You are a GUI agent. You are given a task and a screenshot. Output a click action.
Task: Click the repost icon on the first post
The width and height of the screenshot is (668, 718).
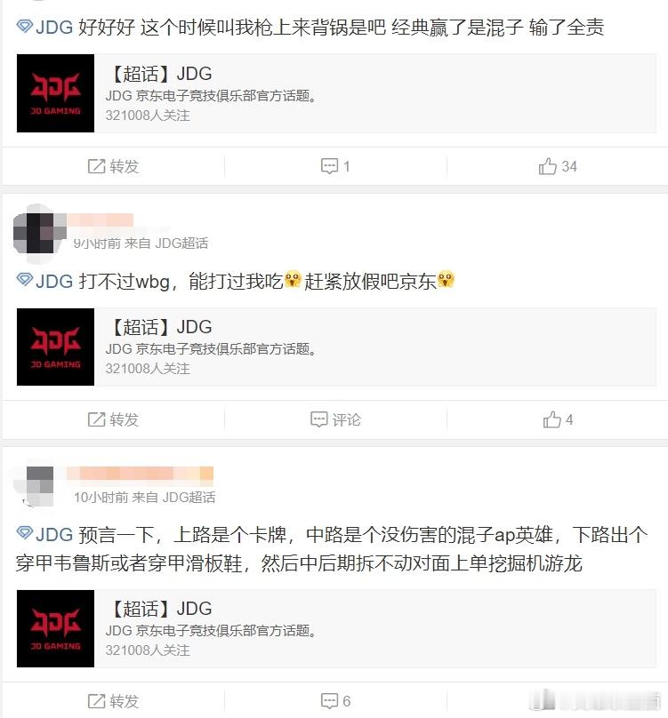[x=113, y=166]
